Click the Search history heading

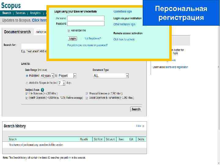point(15,126)
